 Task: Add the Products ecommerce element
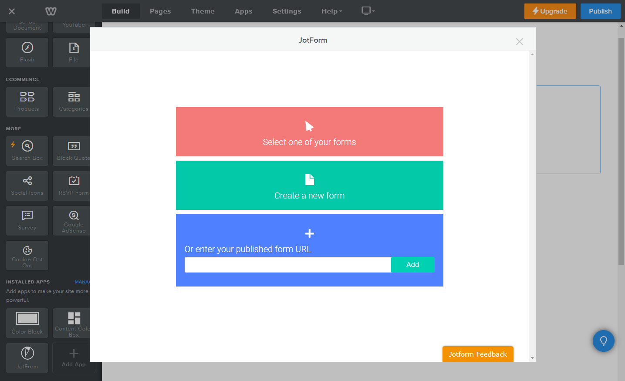point(27,101)
